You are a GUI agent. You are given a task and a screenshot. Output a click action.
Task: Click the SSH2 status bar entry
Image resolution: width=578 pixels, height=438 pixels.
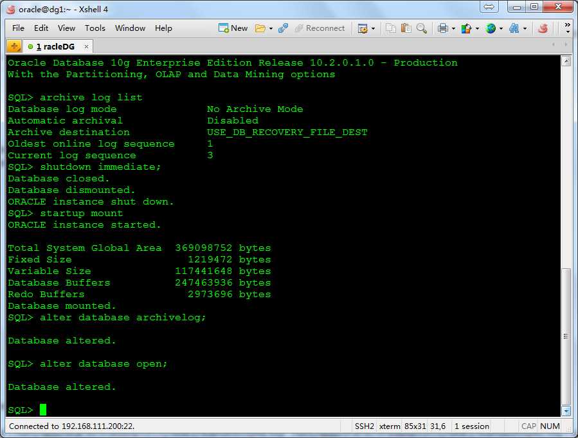(364, 426)
